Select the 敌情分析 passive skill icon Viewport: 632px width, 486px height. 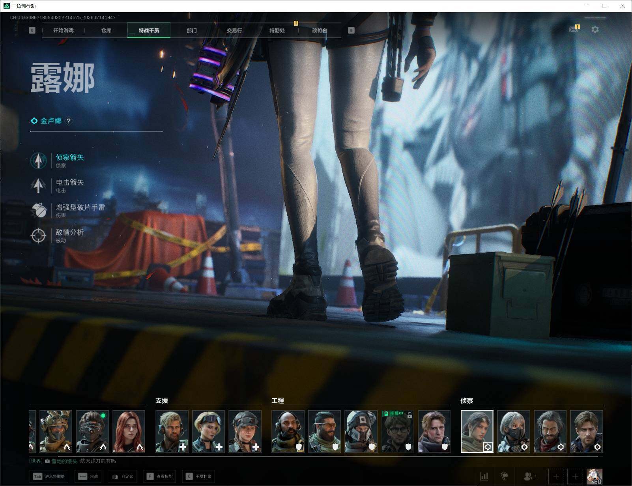pos(38,235)
